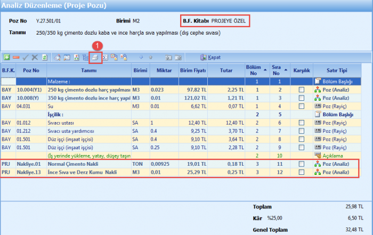The width and height of the screenshot is (373, 235).
Task: Check Karşılık box for Nakliye.01 row
Action: (x=301, y=164)
